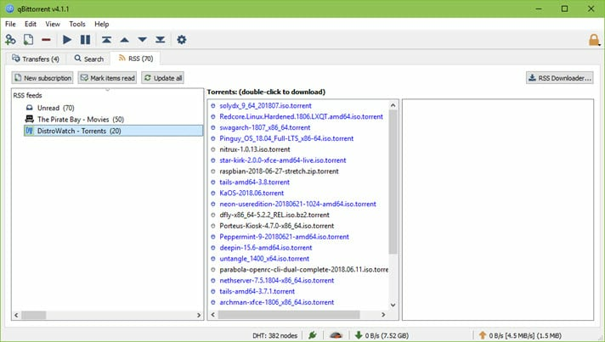Click the Update all button
Image resolution: width=605 pixels, height=342 pixels.
tap(162, 78)
